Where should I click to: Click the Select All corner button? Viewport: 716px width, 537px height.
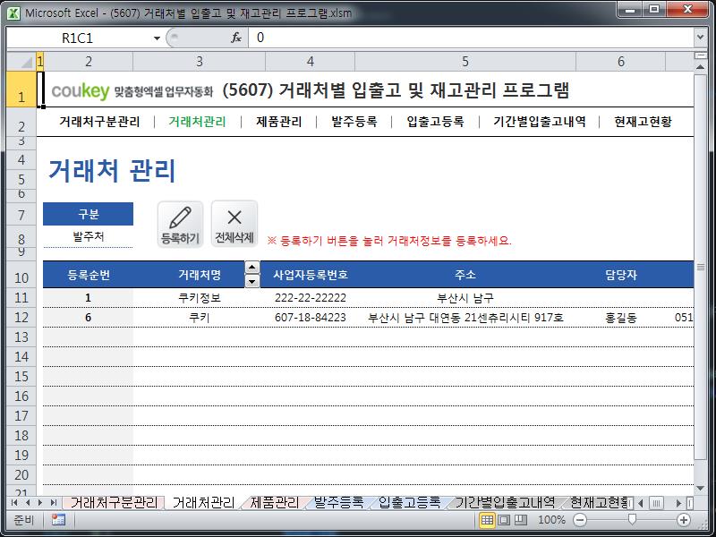tap(21, 61)
